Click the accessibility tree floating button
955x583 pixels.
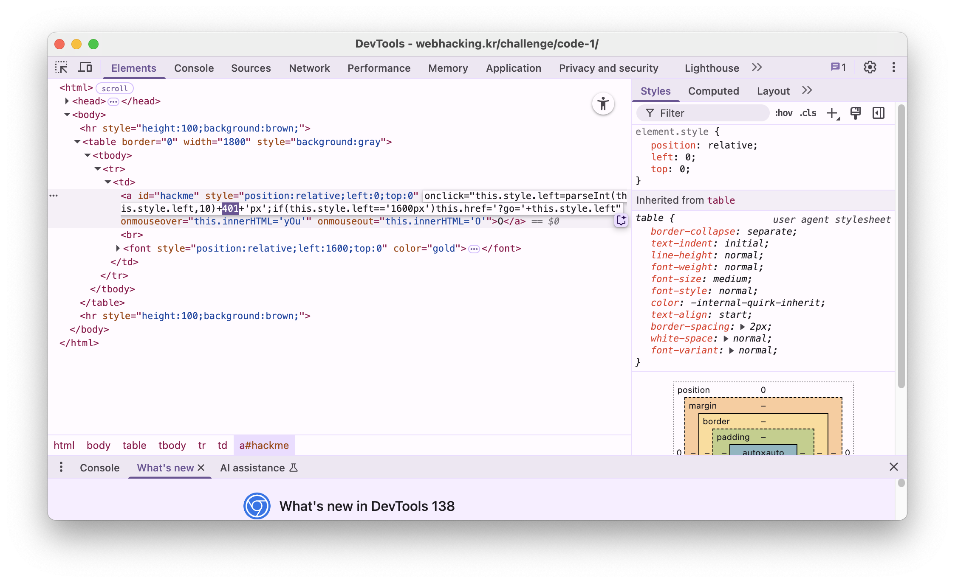pos(603,104)
